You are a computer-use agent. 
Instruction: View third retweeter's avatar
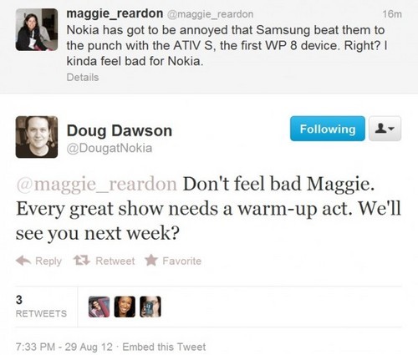coord(150,307)
